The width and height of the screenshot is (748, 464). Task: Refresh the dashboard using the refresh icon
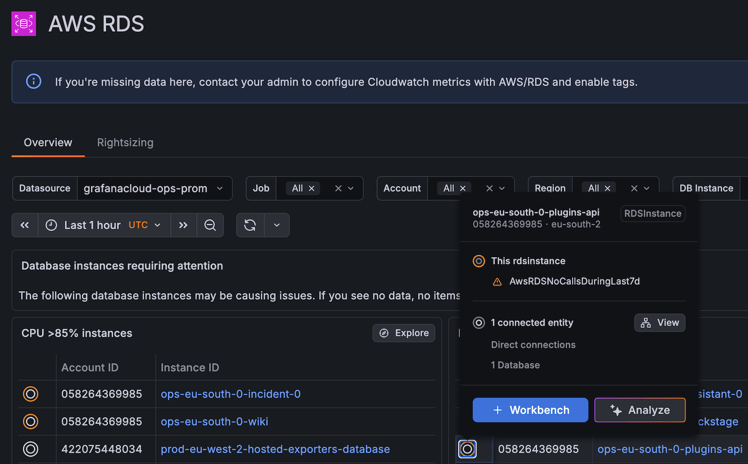tap(250, 225)
